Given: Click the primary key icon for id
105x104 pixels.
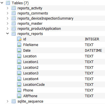Looking at the screenshot, I should pos(19,39).
